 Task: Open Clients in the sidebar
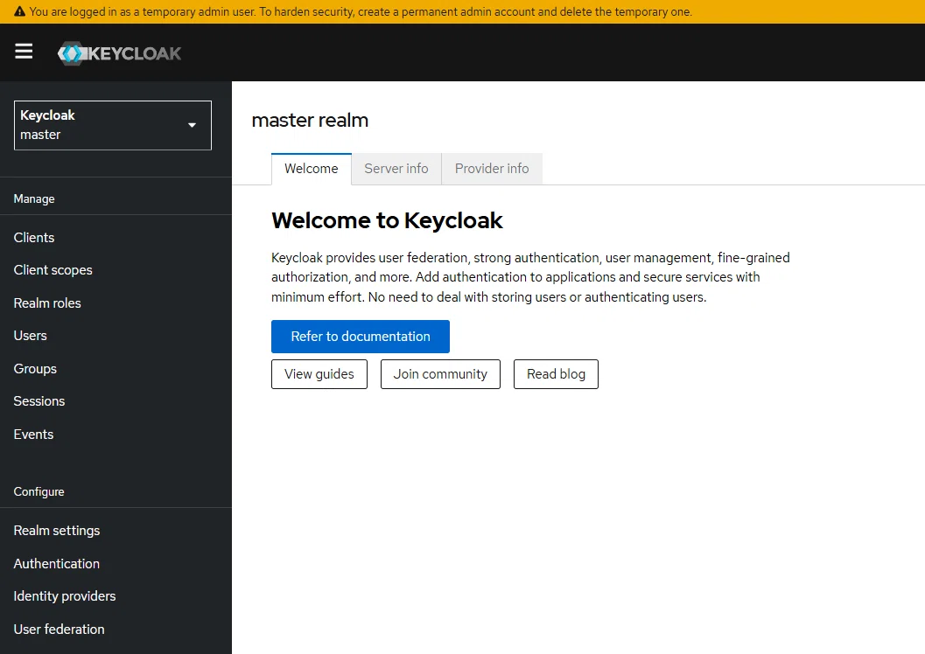[34, 238]
